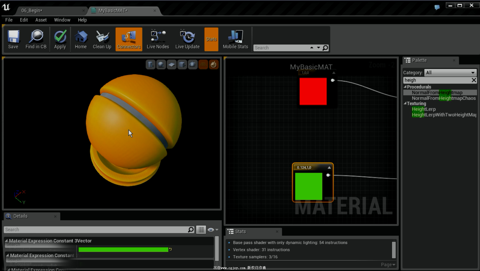Collapse the Texturing category
Image resolution: width=480 pixels, height=271 pixels.
click(x=405, y=103)
